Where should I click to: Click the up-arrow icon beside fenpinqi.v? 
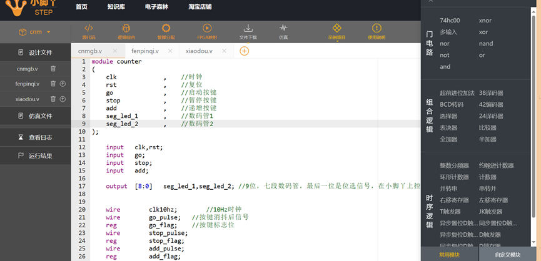63,84
